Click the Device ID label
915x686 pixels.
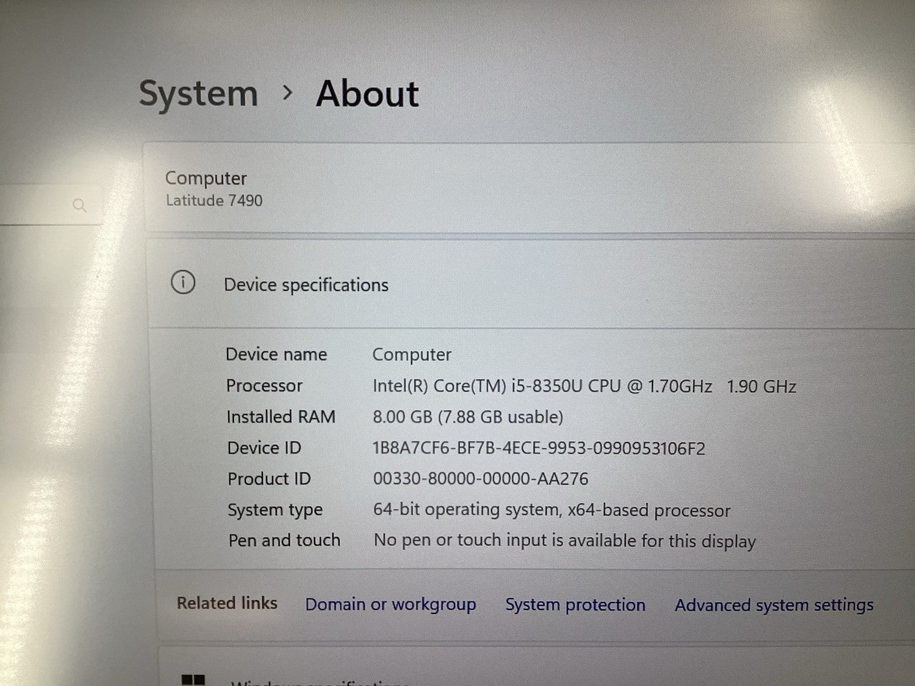264,448
